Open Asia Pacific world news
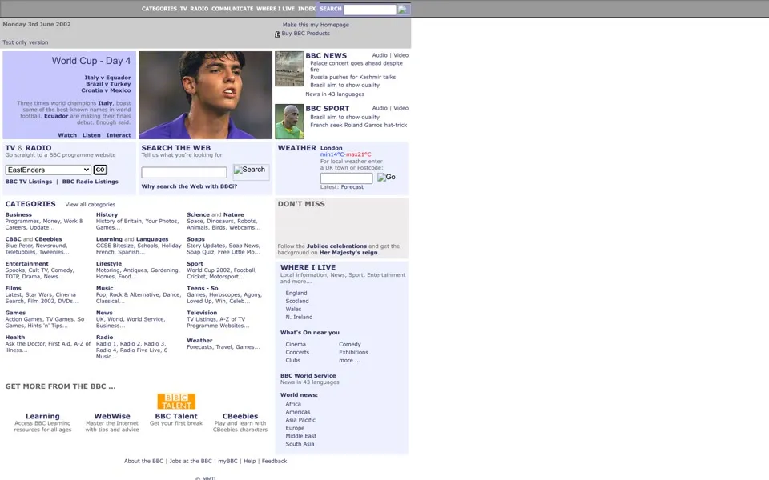 (x=300, y=420)
